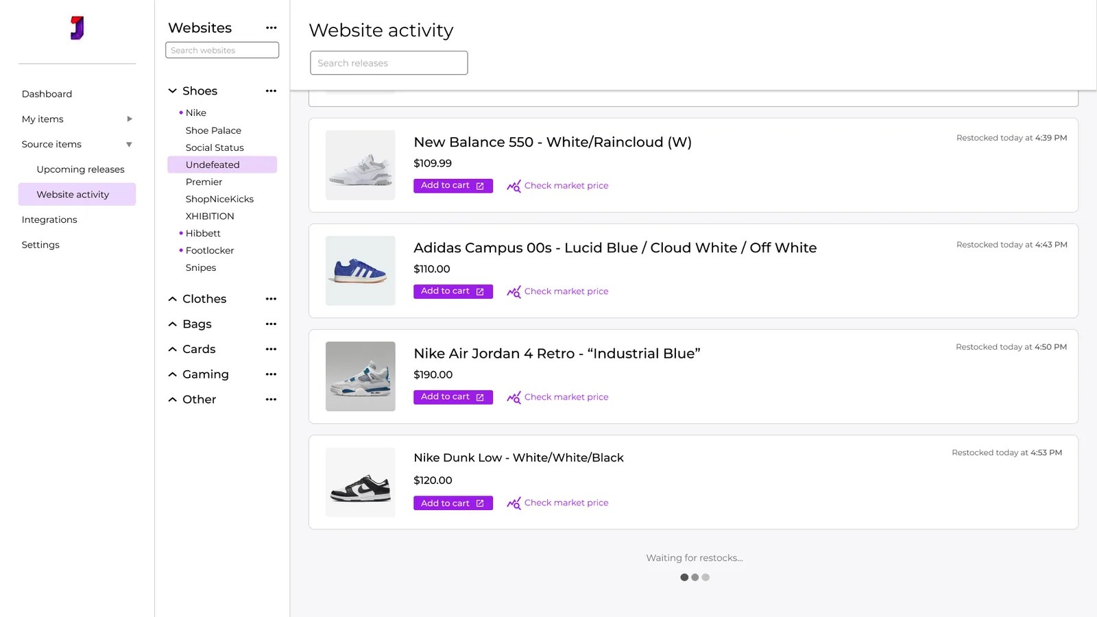This screenshot has width=1097, height=617.
Task: Expand the Gaming category
Action: click(173, 374)
